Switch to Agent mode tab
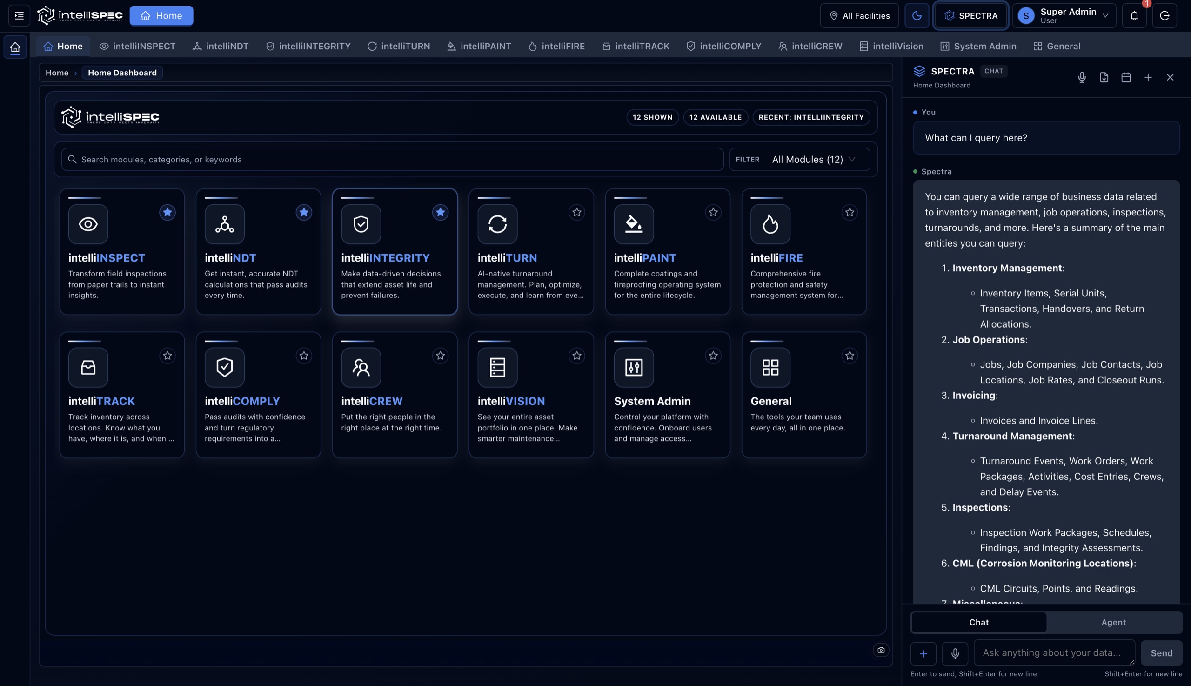Image resolution: width=1191 pixels, height=686 pixels. click(x=1113, y=622)
